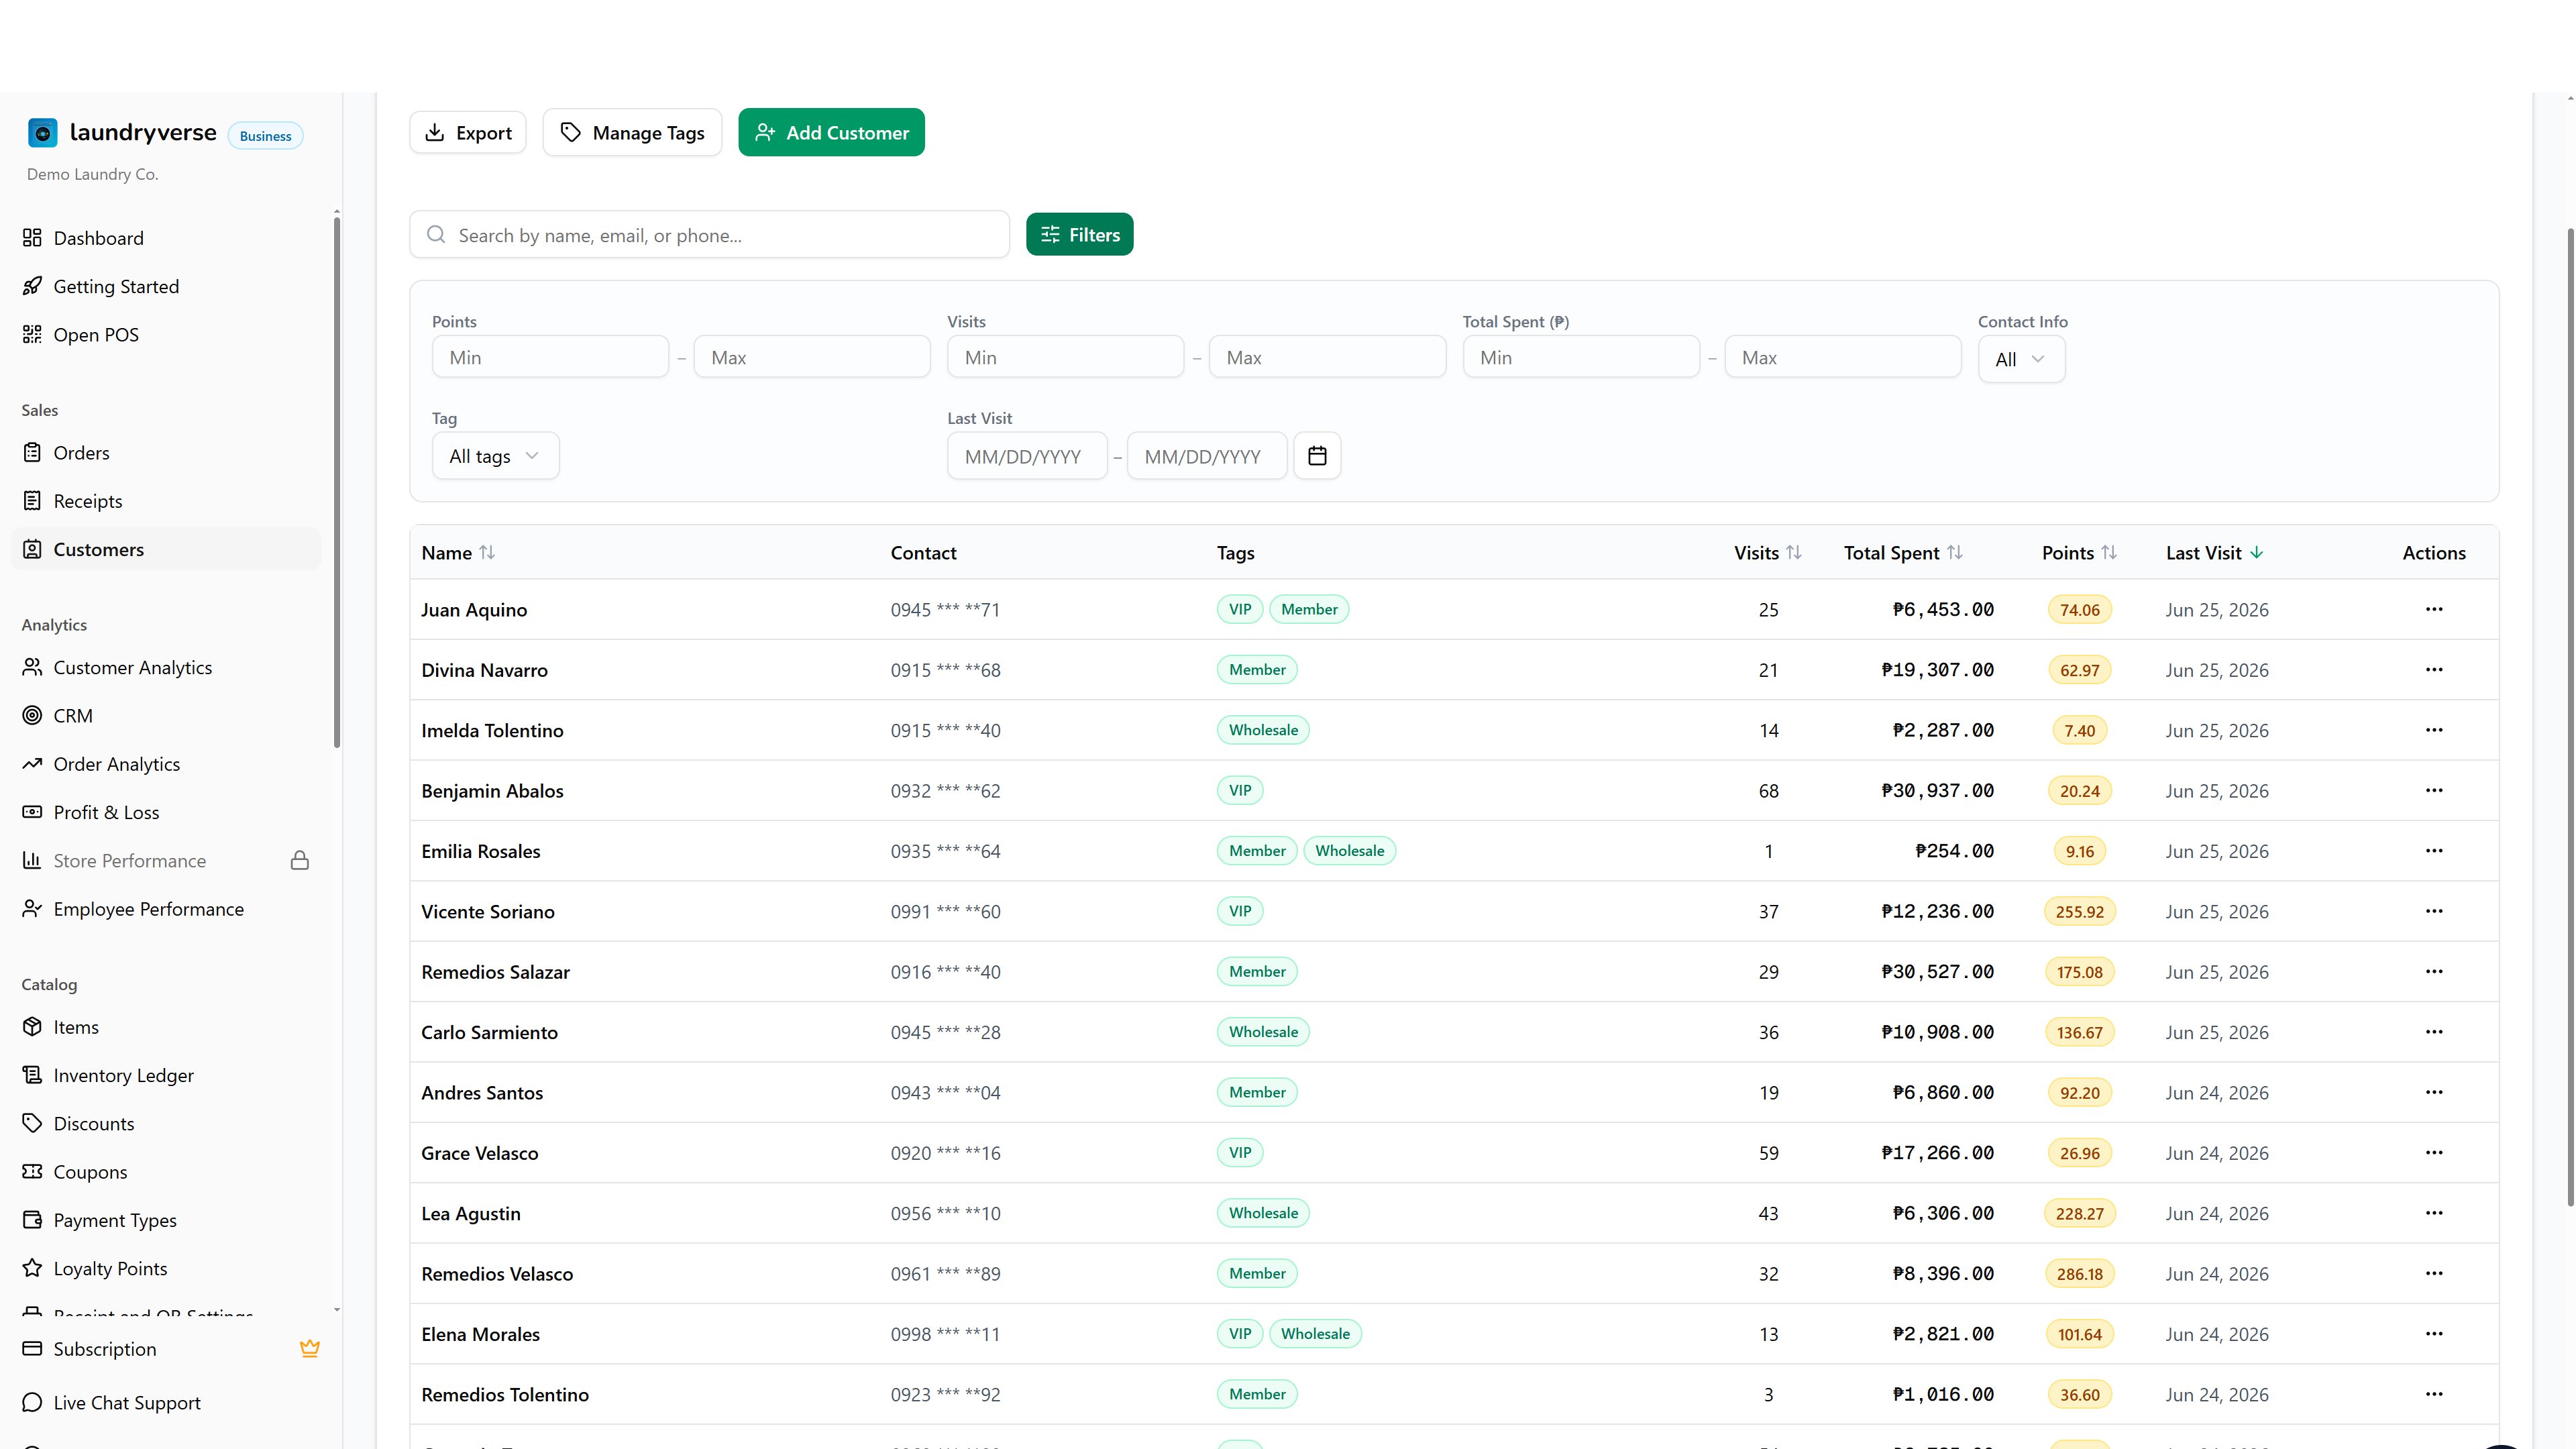The height and width of the screenshot is (1449, 2576).
Task: Click the Visits Max field
Action: [x=1327, y=357]
